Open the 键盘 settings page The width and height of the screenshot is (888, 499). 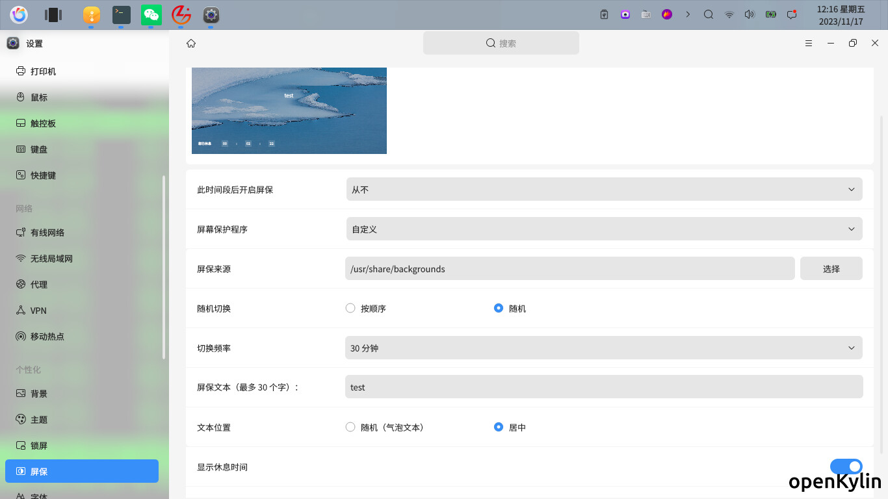point(39,149)
